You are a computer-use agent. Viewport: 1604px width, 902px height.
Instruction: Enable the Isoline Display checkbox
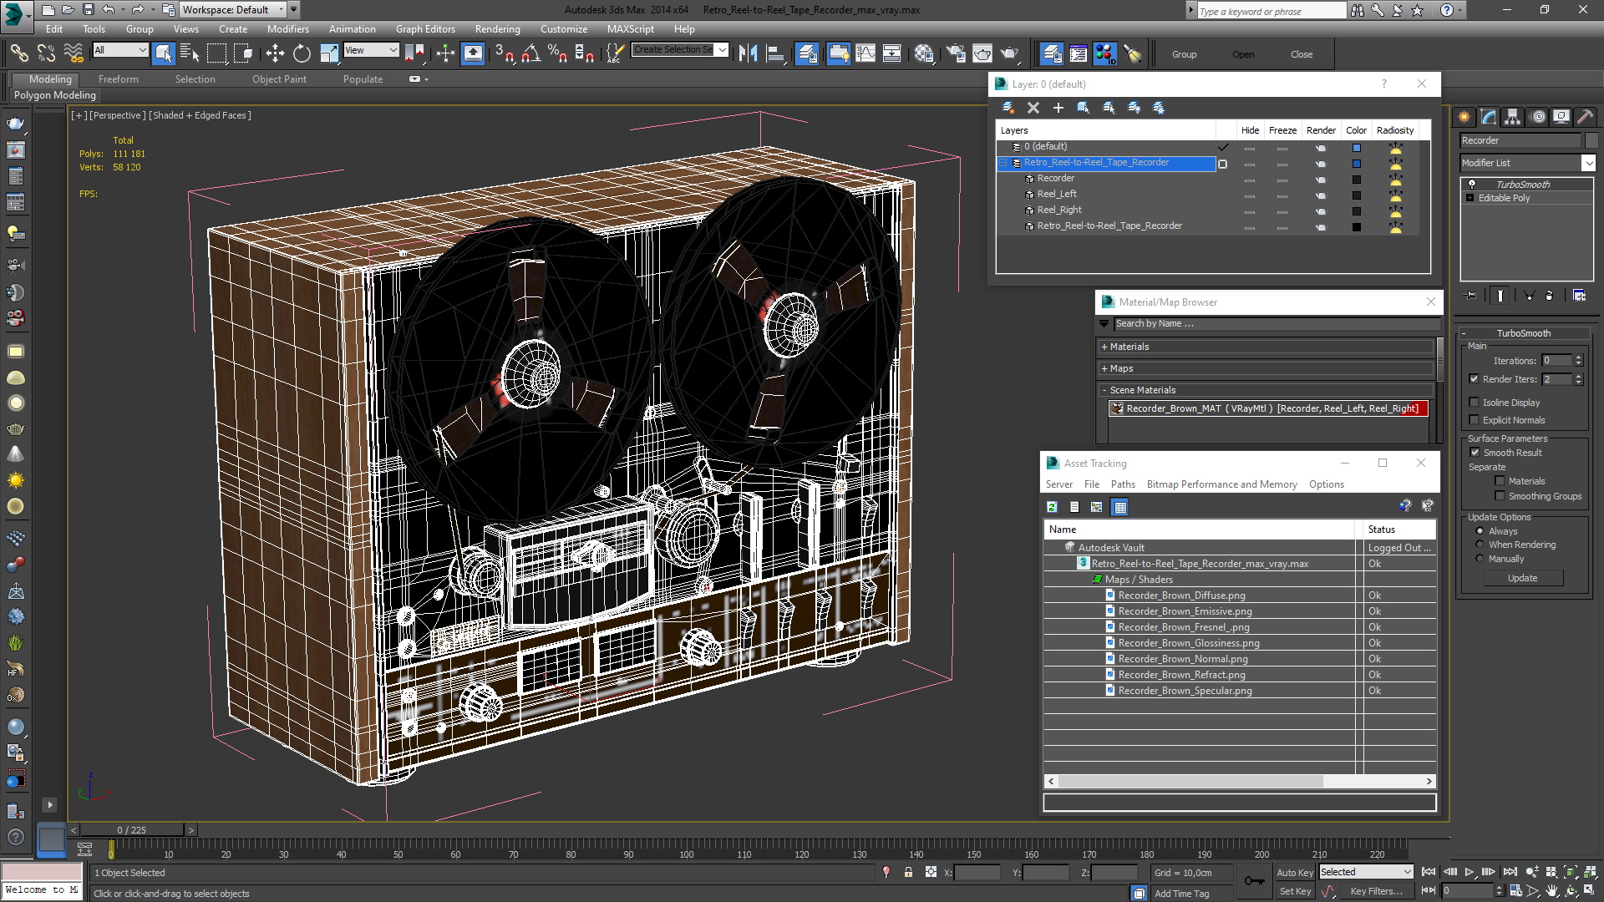(x=1475, y=403)
